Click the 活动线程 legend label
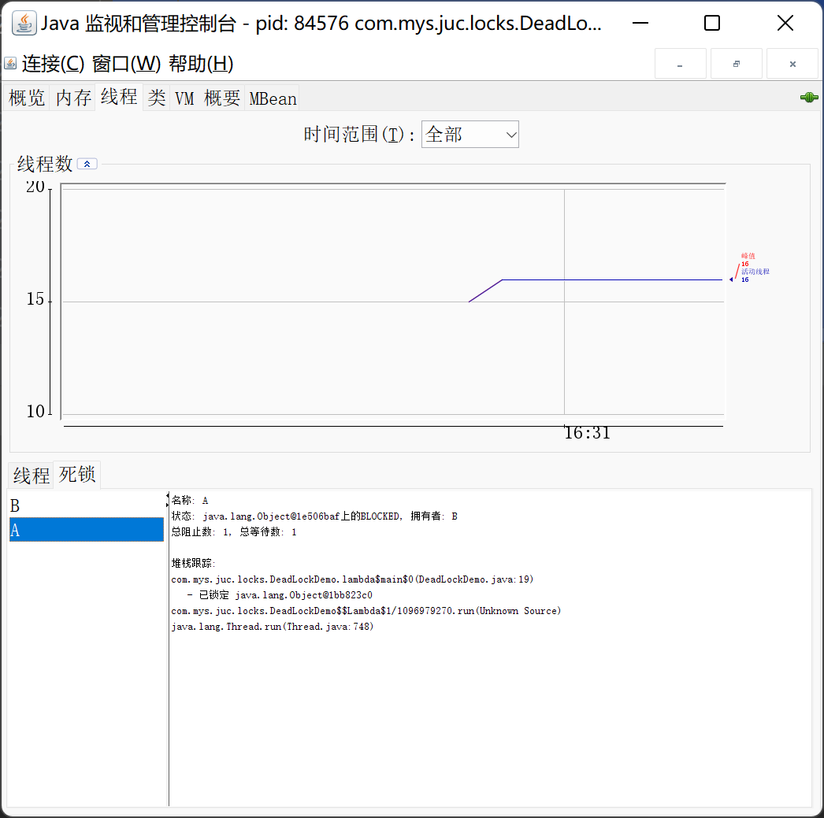The width and height of the screenshot is (824, 818). [x=755, y=272]
